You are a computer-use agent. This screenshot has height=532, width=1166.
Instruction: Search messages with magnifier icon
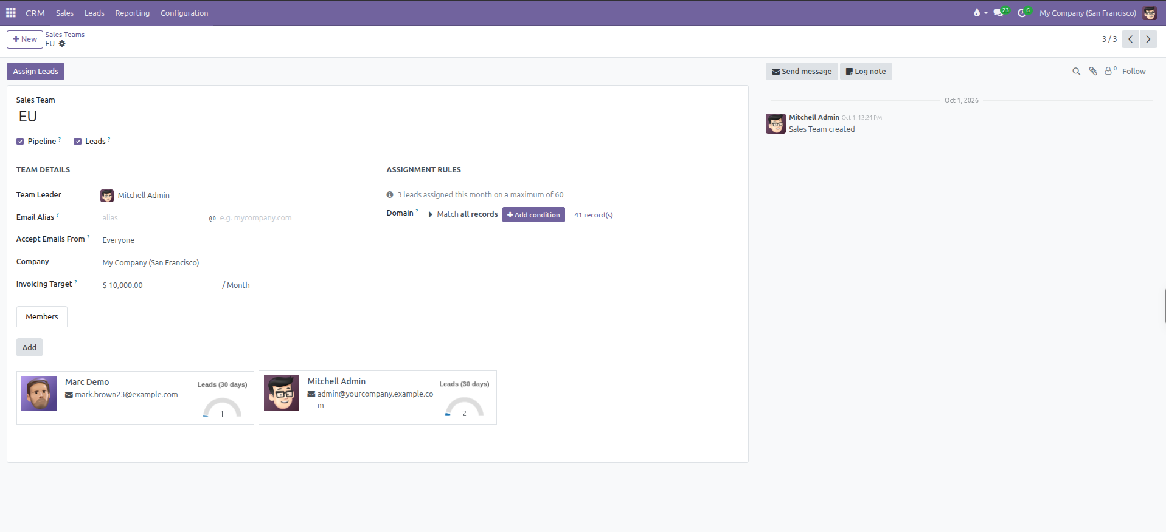[1076, 72]
